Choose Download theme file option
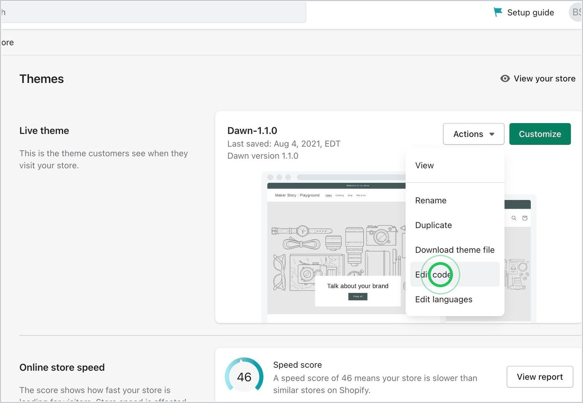Image resolution: width=583 pixels, height=403 pixels. (454, 250)
